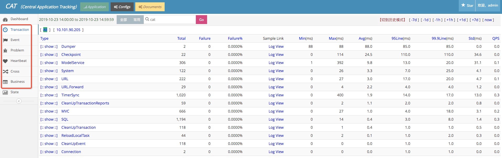502x158 pixels.
Task: Sort by the QPS column header
Action: (496, 38)
